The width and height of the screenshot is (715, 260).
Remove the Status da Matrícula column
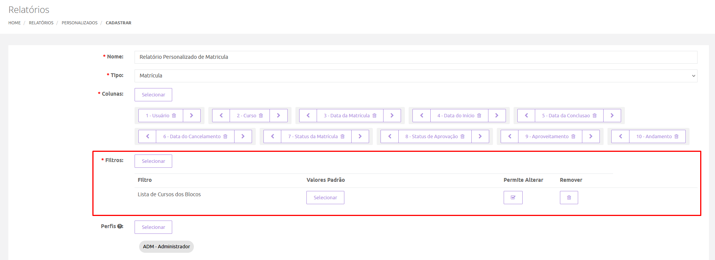tap(342, 137)
